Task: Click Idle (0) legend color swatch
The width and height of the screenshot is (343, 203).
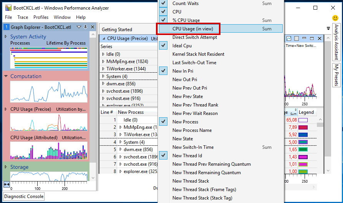Action: (x=303, y=120)
